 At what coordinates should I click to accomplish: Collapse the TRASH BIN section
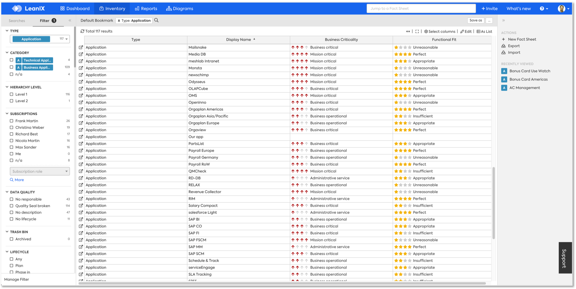7,232
